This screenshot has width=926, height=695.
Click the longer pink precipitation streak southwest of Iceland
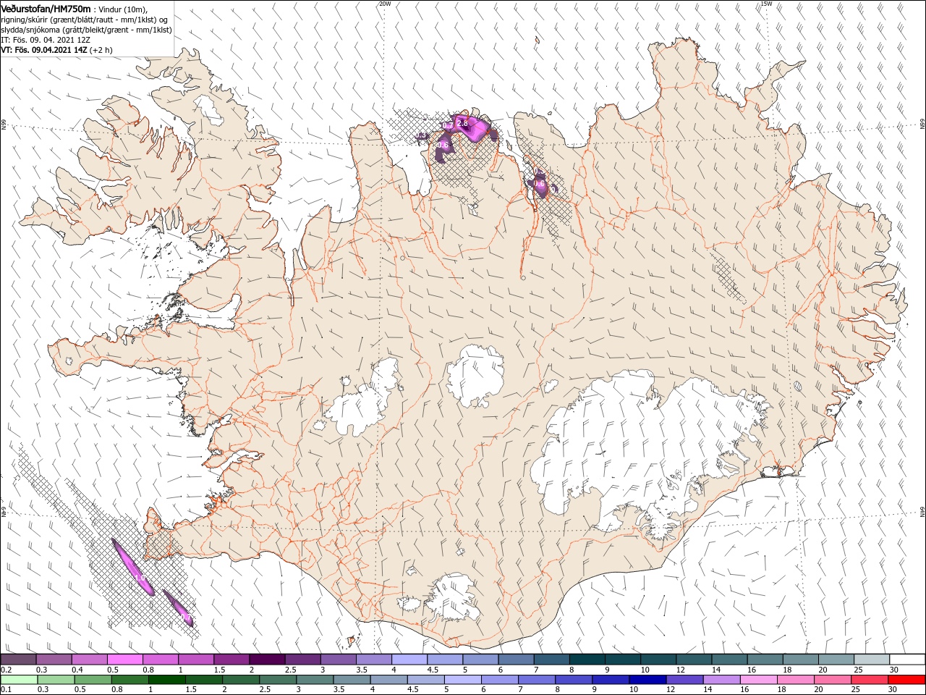133,567
